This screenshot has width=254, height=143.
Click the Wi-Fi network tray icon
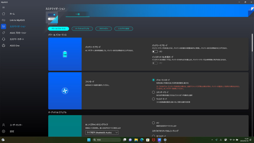point(231,140)
